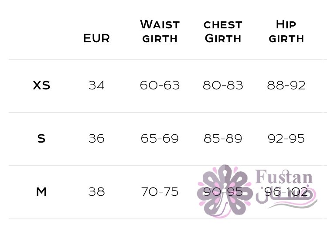
Task: Click the 92-95 hip girth value
Action: (286, 139)
